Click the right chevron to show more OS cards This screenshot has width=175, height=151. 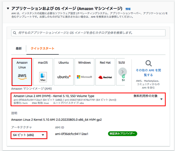123,72
